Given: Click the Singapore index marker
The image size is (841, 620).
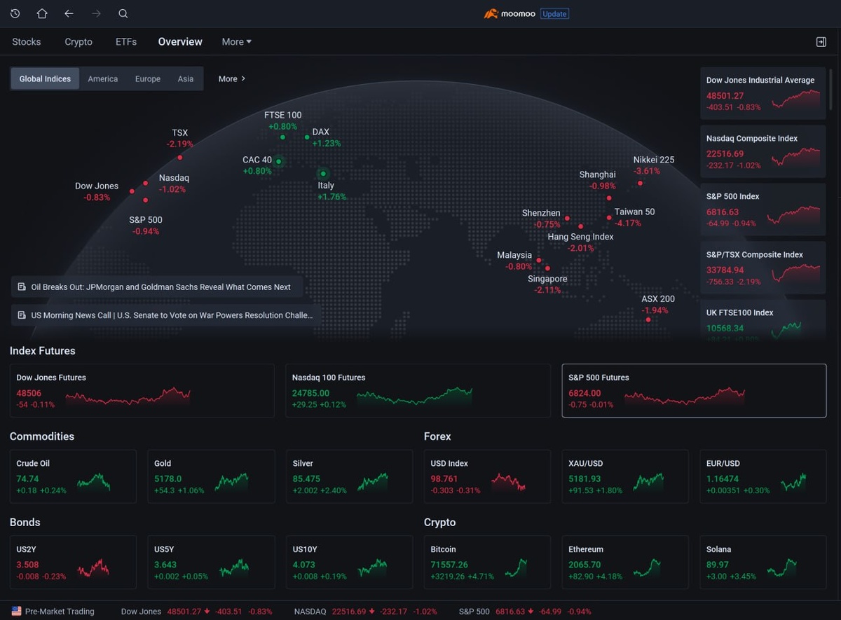Looking at the screenshot, I should (548, 268).
